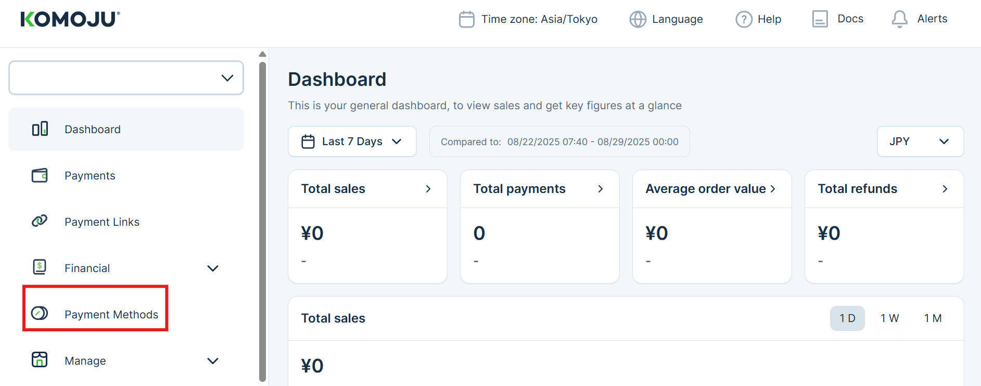Switch chart to 1 W view

889,318
